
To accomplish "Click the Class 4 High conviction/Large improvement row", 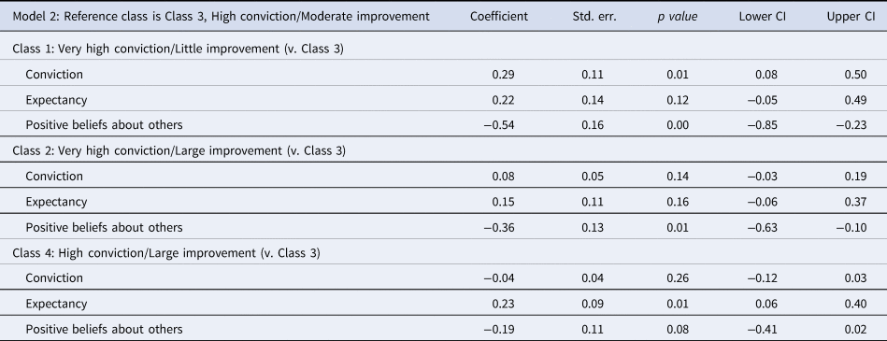I will coord(443,253).
